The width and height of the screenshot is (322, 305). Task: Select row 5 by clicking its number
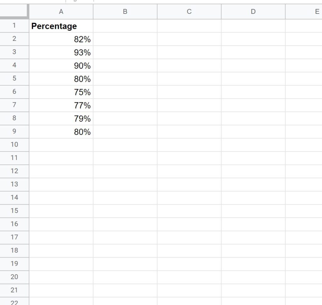(x=14, y=79)
